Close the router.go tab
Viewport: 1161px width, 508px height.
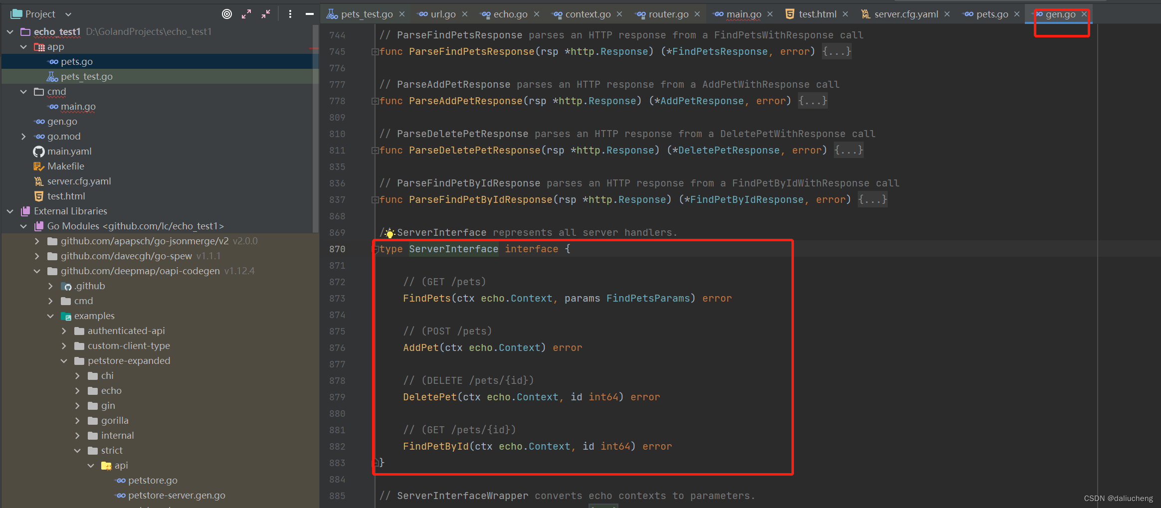[x=697, y=14]
